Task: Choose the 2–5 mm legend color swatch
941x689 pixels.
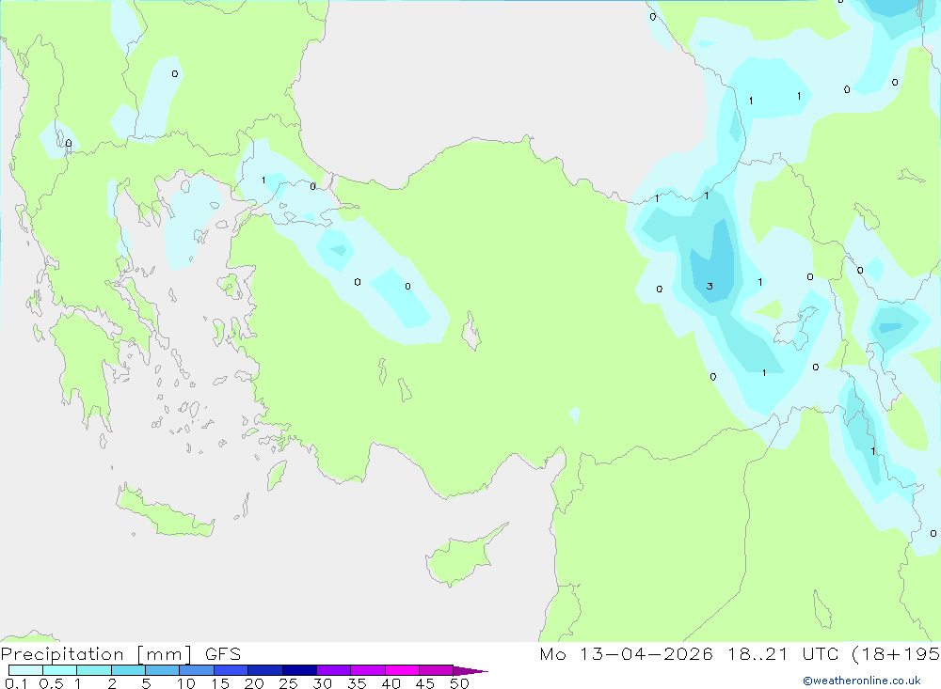Action: (128, 670)
